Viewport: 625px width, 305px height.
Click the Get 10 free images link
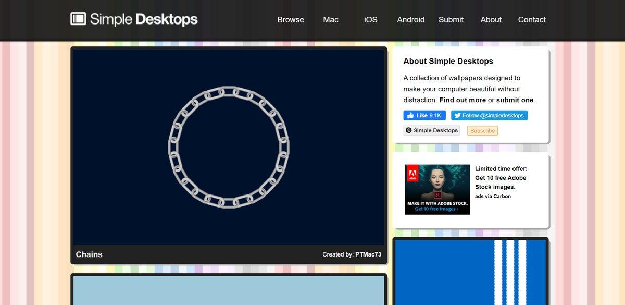438,208
